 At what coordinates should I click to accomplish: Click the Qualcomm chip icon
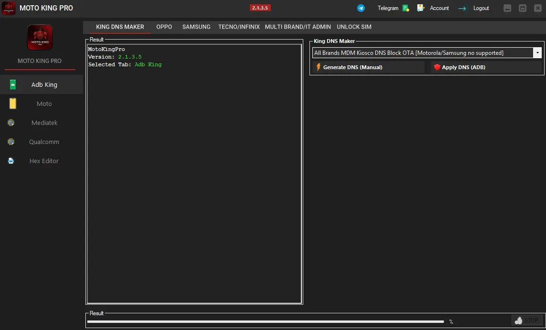pyautogui.click(x=11, y=142)
